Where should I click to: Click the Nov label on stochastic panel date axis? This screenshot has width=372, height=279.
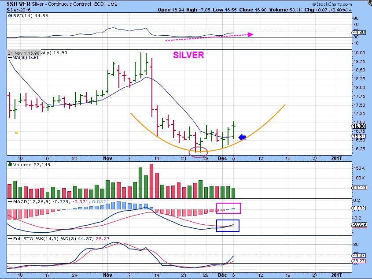click(x=108, y=275)
